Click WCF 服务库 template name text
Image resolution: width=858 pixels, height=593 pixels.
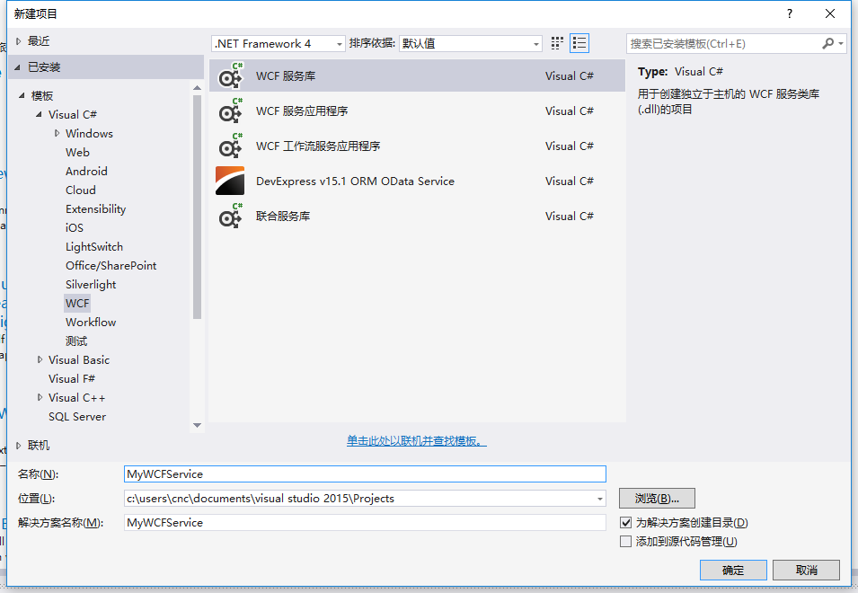(286, 76)
